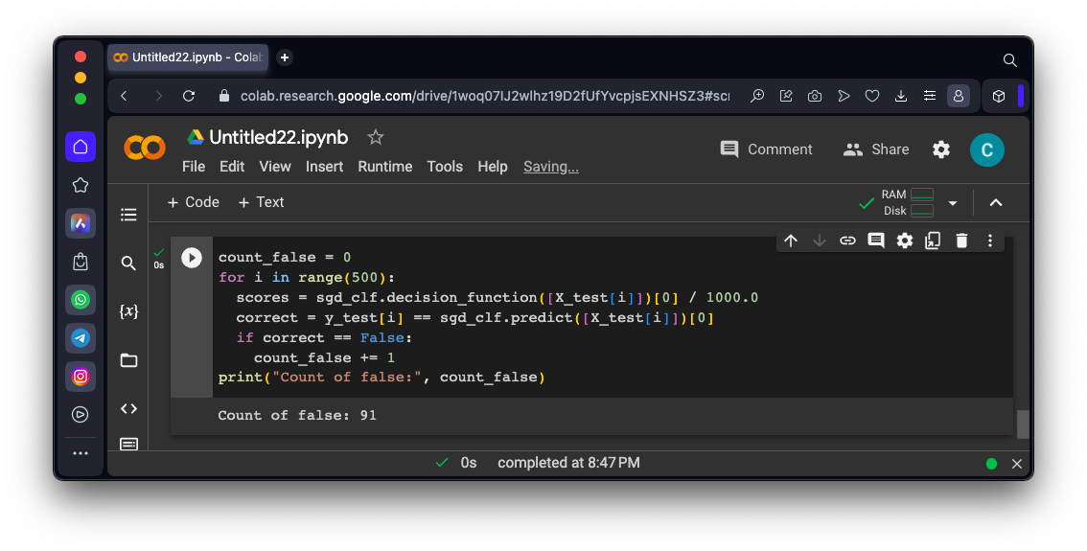The width and height of the screenshot is (1087, 551).
Task: Run the code cell
Action: click(x=192, y=258)
